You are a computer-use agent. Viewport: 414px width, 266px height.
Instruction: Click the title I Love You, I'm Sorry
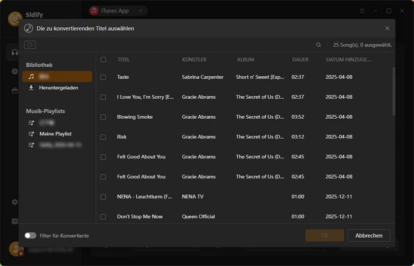pos(145,97)
